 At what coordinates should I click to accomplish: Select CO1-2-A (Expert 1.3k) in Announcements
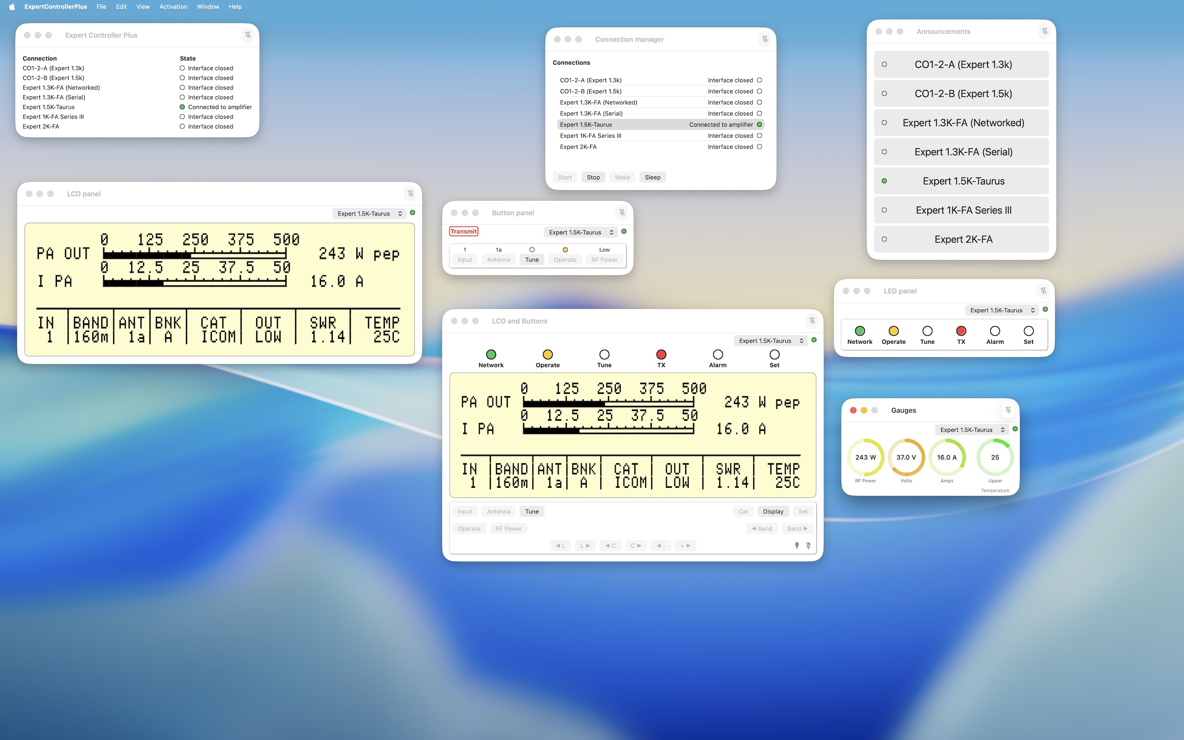(962, 65)
